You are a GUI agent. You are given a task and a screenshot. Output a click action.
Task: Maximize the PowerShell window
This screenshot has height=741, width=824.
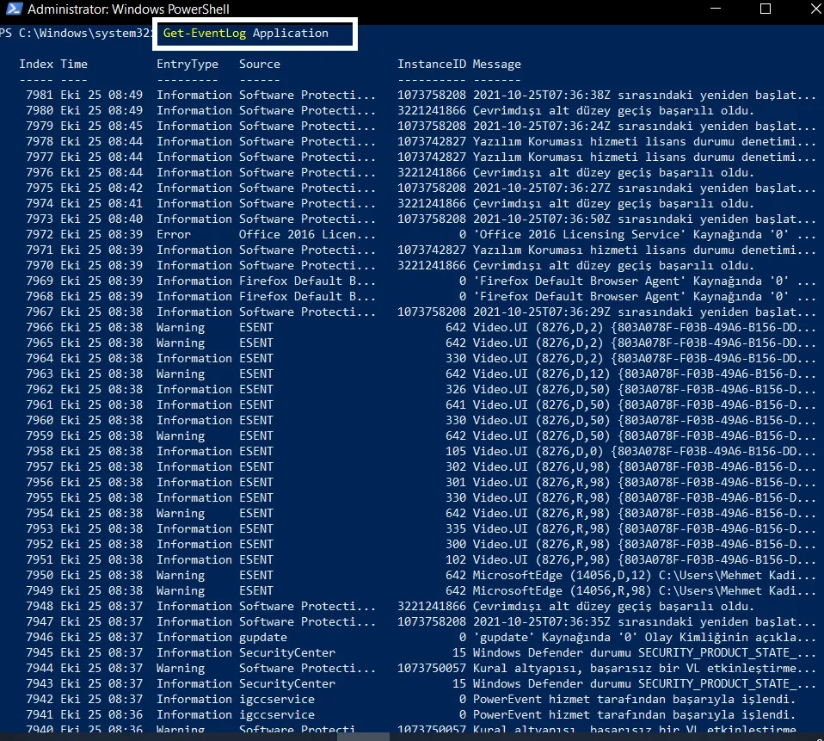[x=766, y=9]
